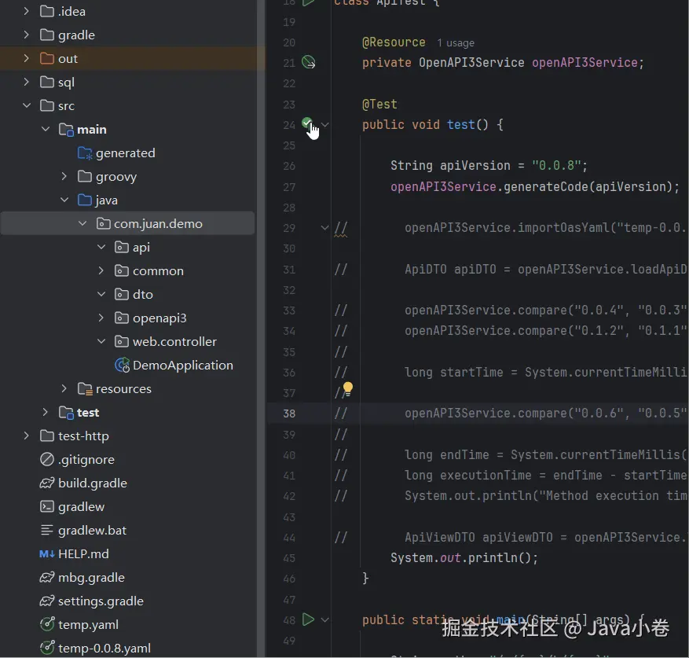This screenshot has width=689, height=658.
Task: Click System.out.println() on line 45
Action: [464, 557]
